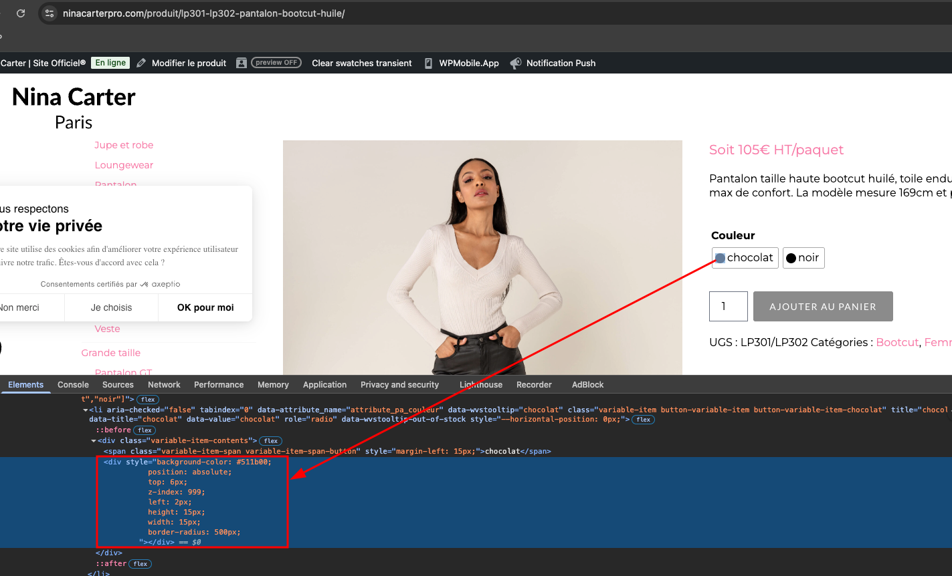Click Modifier le produit in admin bar
The height and width of the screenshot is (576, 952).
click(x=189, y=63)
